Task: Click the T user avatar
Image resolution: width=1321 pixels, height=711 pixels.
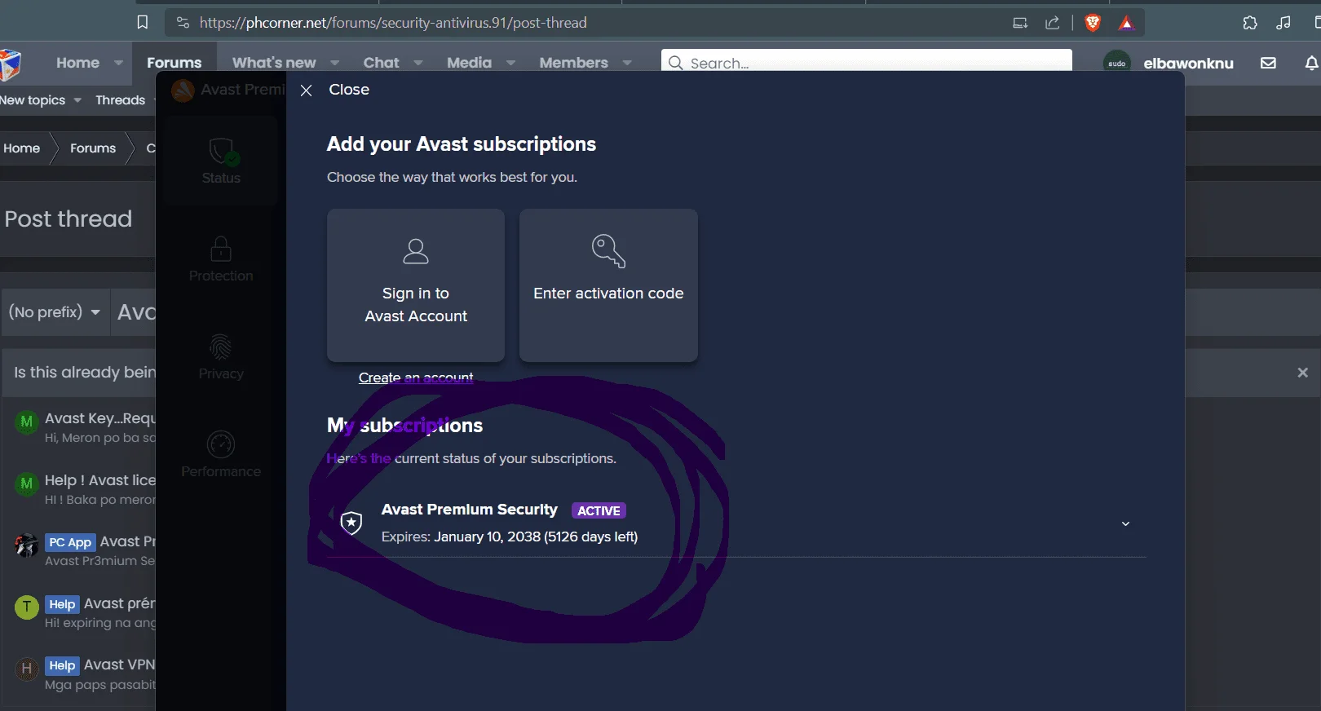Action: (x=27, y=607)
